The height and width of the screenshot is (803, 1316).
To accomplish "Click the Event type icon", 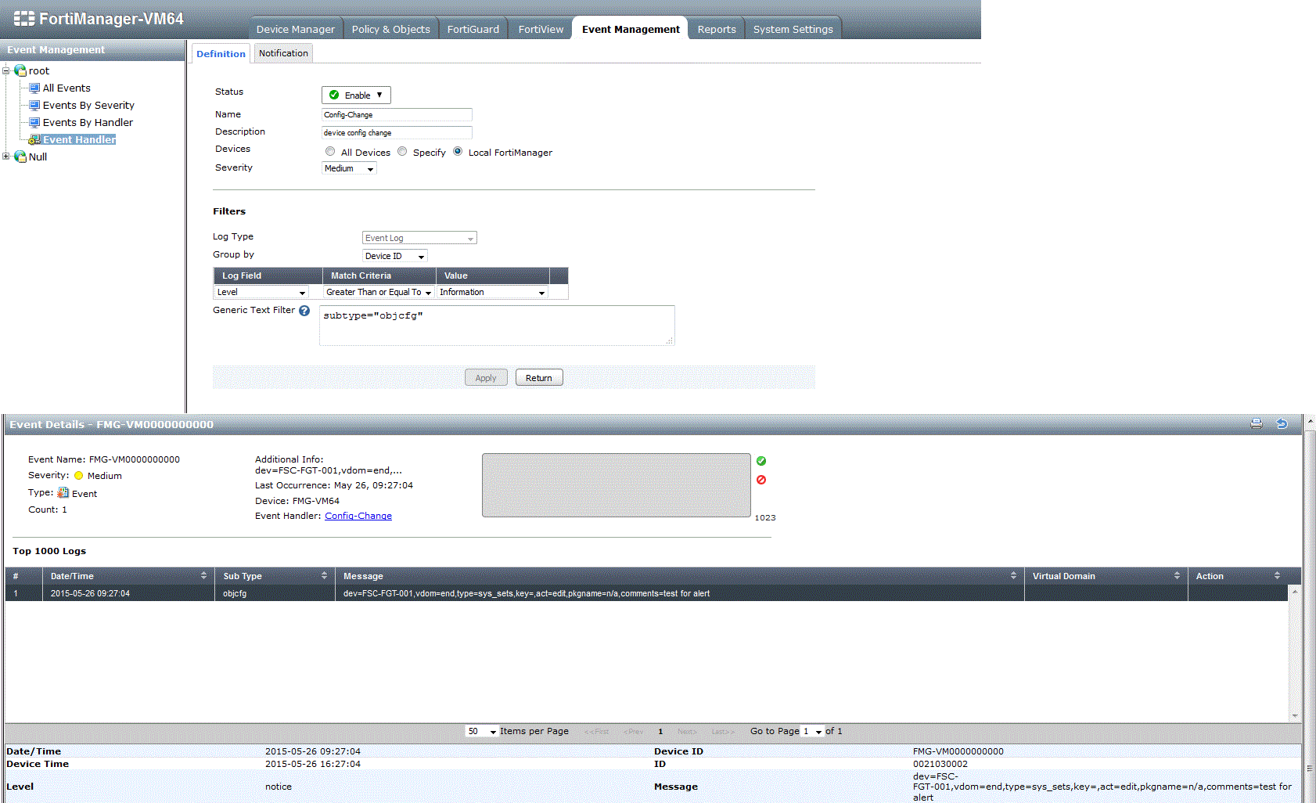I will (x=63, y=493).
